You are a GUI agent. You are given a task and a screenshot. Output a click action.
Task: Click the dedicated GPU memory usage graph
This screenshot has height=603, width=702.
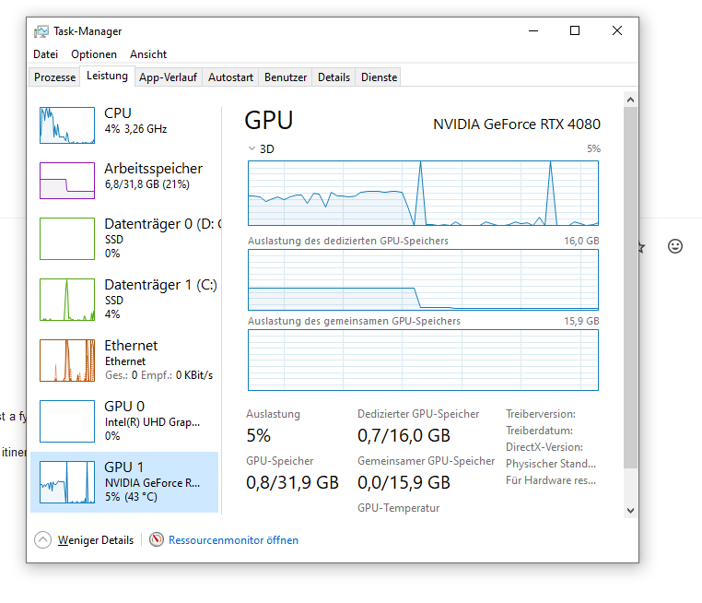coord(423,280)
